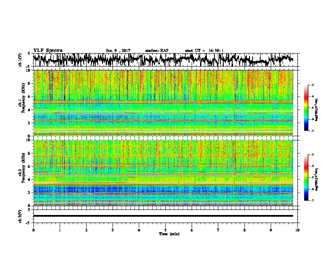The image size is (335, 258).
Task: Click time axis tick label '3'
Action: pyautogui.click(x=113, y=230)
